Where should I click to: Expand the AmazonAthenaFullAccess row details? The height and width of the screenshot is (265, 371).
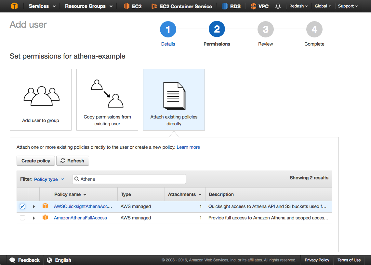pos(34,218)
